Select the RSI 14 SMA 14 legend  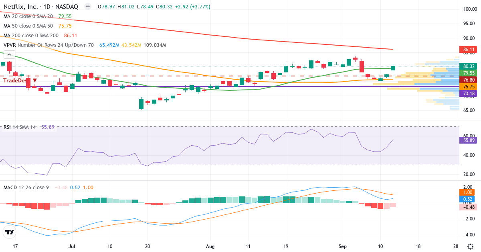tap(20, 127)
